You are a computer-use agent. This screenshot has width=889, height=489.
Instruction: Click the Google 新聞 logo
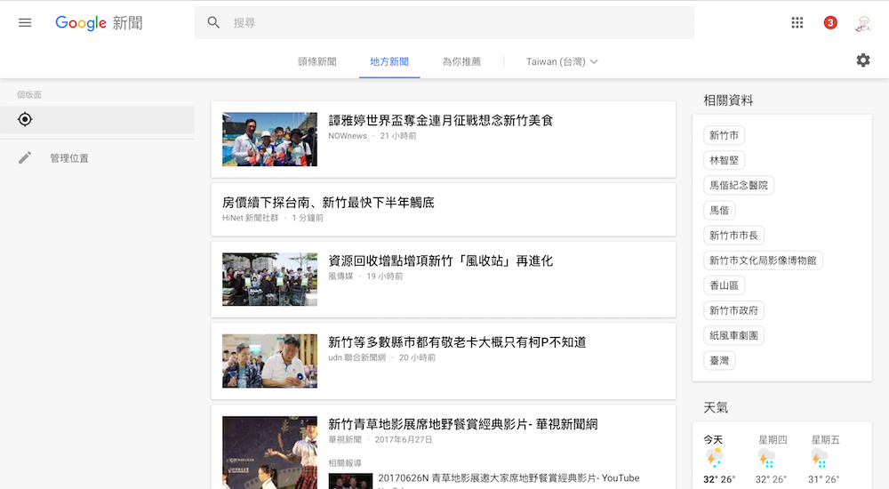coord(100,23)
